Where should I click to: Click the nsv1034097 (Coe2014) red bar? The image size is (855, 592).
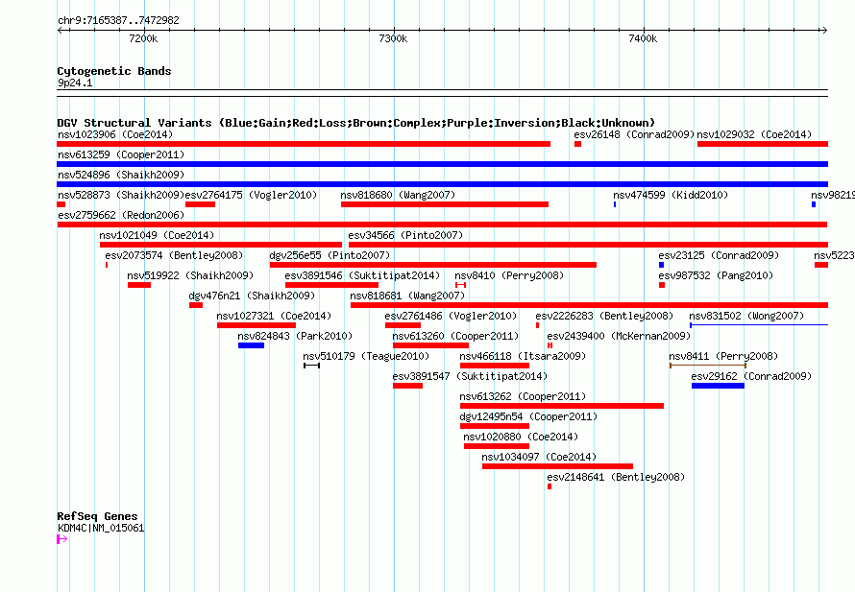tap(557, 466)
